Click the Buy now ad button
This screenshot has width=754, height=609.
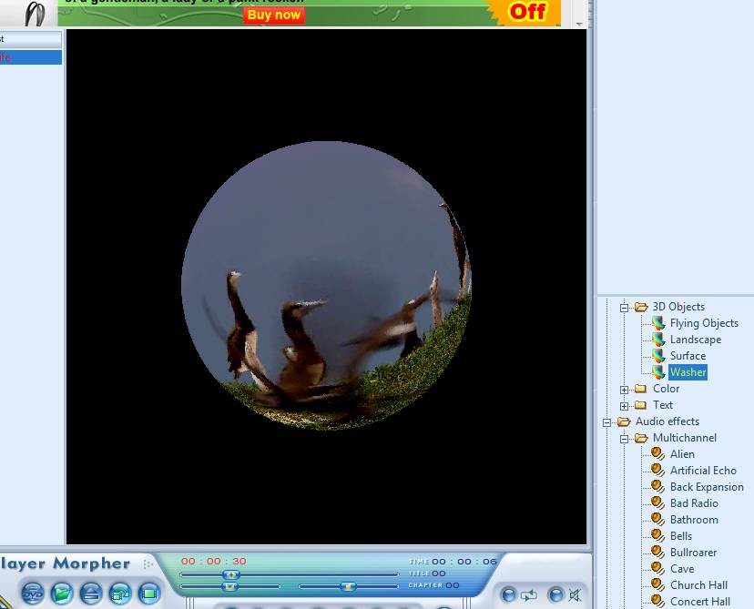[x=273, y=15]
